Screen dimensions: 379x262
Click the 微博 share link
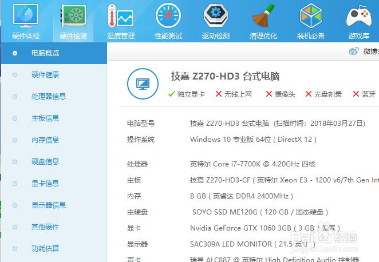(x=371, y=51)
